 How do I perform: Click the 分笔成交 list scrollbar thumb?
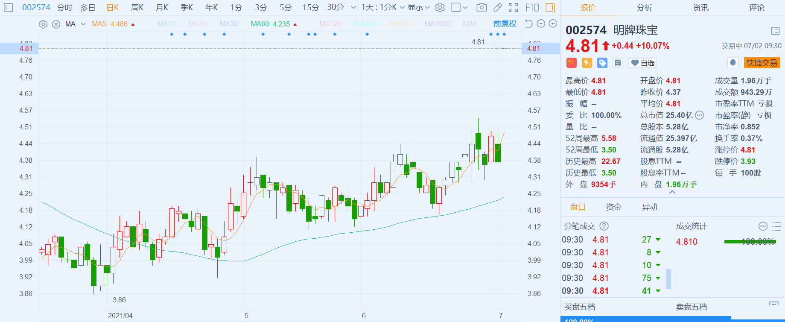coord(668,279)
